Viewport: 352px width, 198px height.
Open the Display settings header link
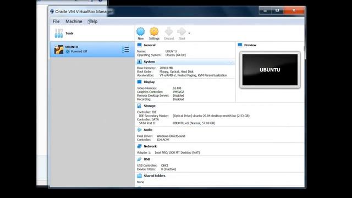pyautogui.click(x=149, y=82)
